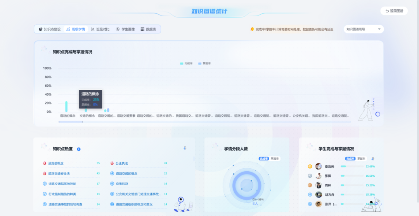
Task: Switch to the 班级对比 tab
Action: pyautogui.click(x=100, y=29)
